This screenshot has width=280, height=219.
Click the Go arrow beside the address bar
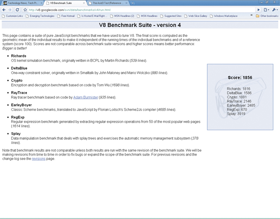[259, 10]
